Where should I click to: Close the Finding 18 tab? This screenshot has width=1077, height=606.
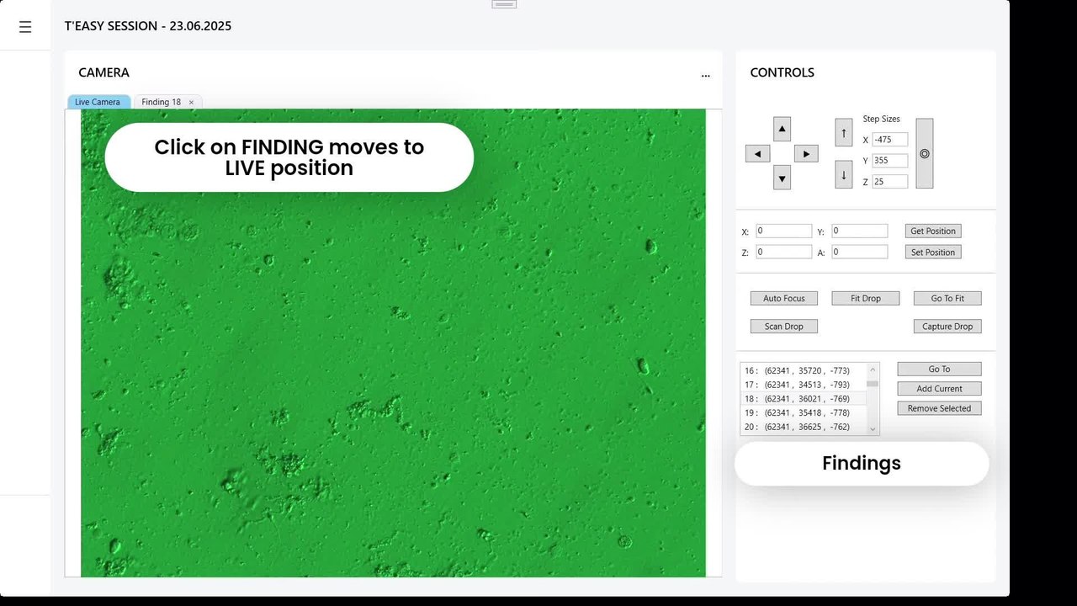(191, 103)
